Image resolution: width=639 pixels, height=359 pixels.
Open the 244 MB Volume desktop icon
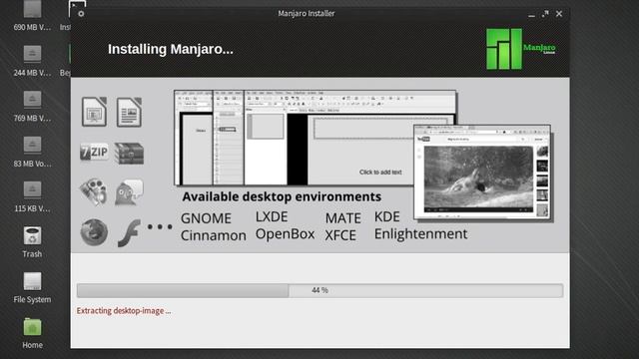click(32, 53)
